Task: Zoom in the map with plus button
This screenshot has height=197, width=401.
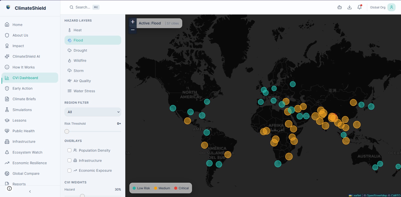Action: tap(133, 22)
